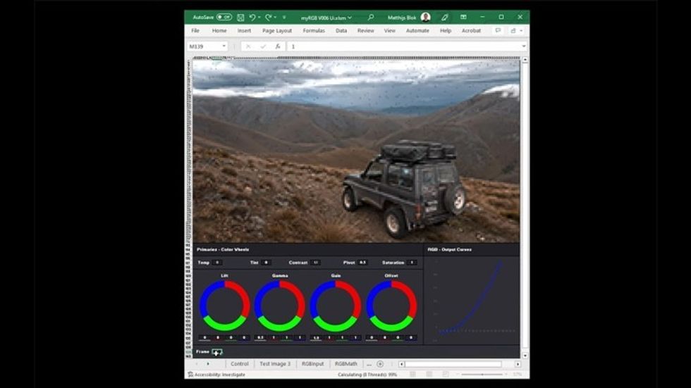Click the Frame plus cell
This screenshot has width=691, height=388.
(217, 352)
